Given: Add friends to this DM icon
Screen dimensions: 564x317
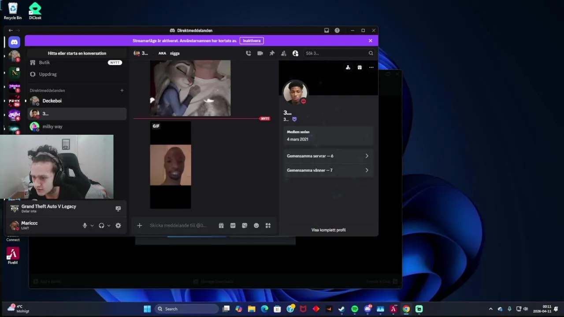Looking at the screenshot, I should (x=283, y=53).
